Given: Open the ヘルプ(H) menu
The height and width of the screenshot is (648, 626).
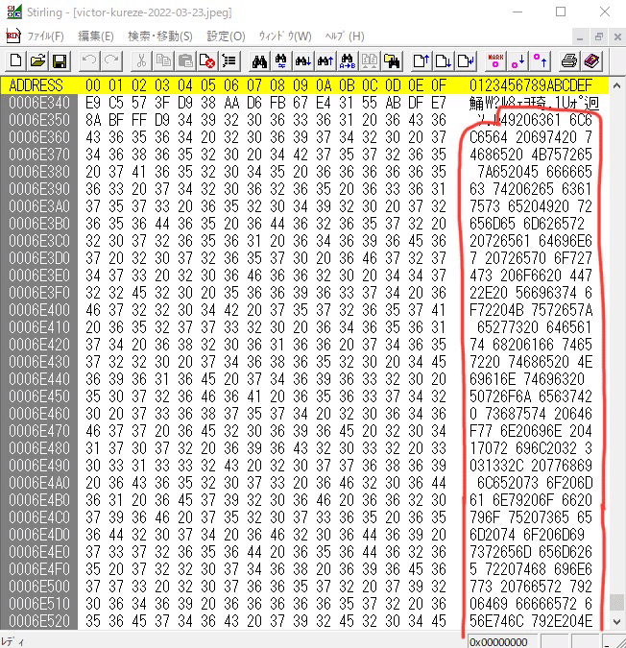Looking at the screenshot, I should pyautogui.click(x=345, y=36).
